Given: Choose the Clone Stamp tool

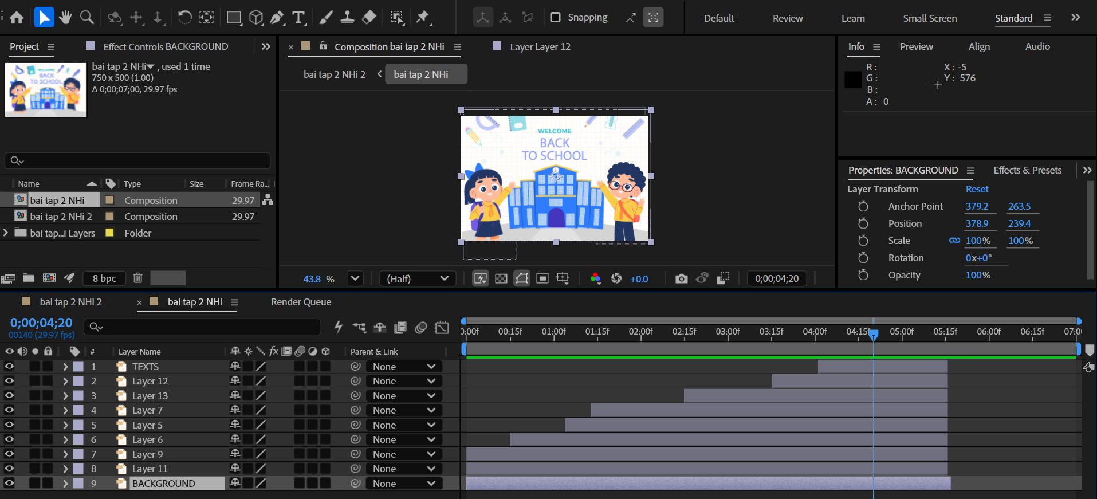Looking at the screenshot, I should point(347,18).
